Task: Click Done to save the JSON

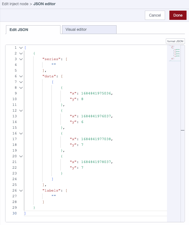Action: 178,15
